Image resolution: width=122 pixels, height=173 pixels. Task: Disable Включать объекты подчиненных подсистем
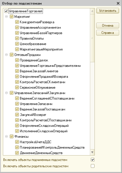coord(93,160)
